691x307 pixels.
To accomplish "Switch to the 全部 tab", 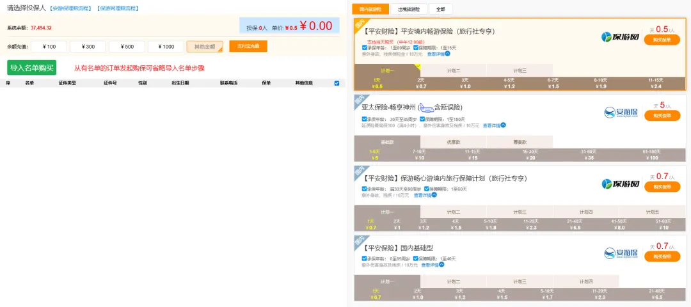I will 440,9.
